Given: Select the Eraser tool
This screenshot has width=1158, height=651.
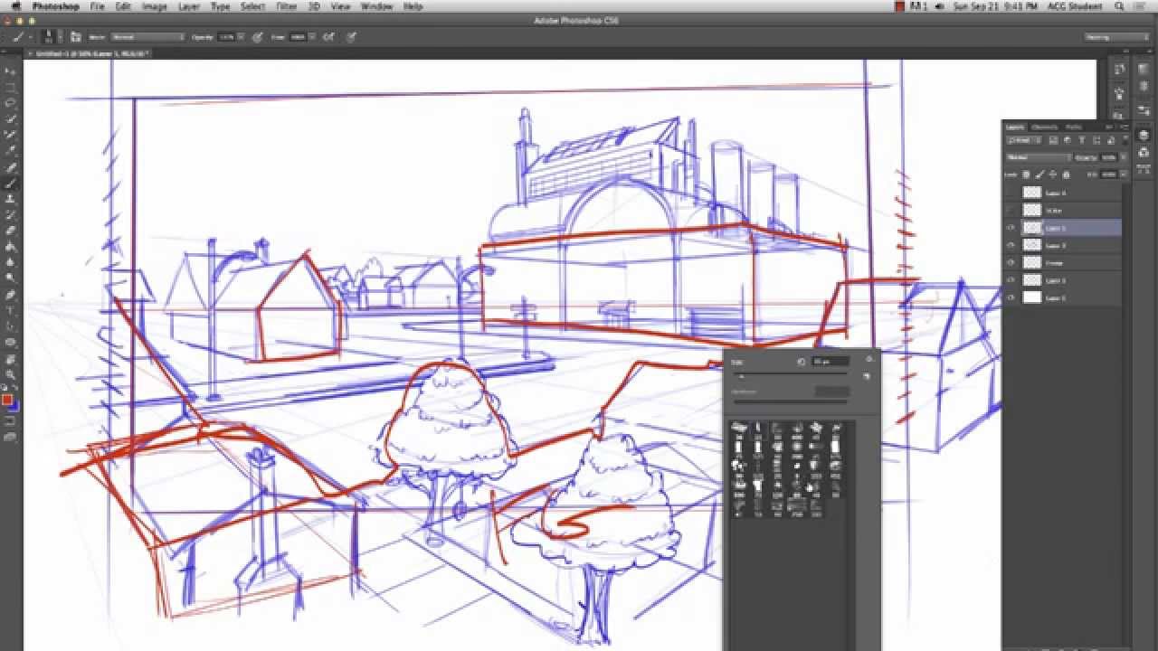Looking at the screenshot, I should pos(11,231).
